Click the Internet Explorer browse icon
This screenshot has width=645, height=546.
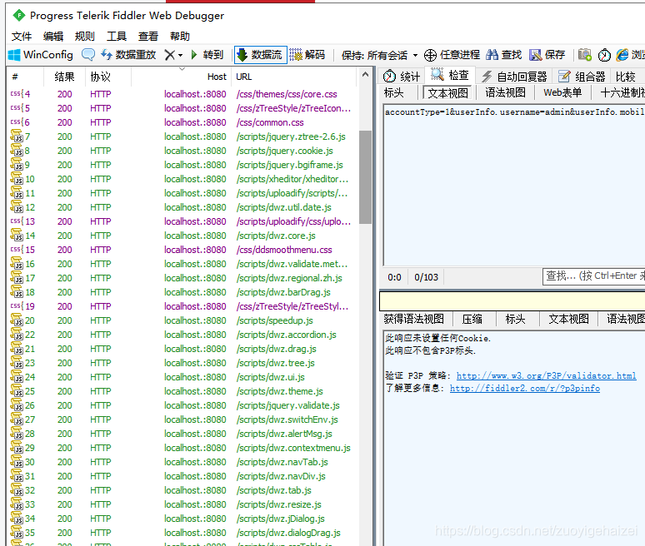622,55
